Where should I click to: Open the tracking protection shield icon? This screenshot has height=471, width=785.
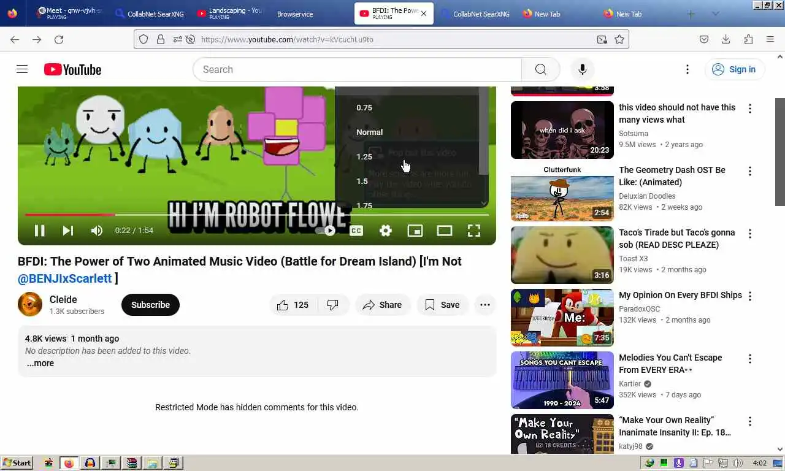(x=144, y=39)
